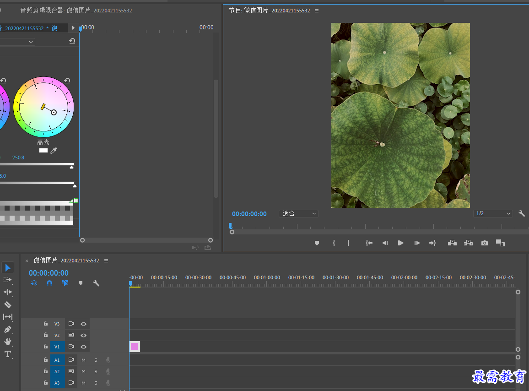The width and height of the screenshot is (529, 391).
Task: Toggle V2 track output eye
Action: pyautogui.click(x=83, y=335)
